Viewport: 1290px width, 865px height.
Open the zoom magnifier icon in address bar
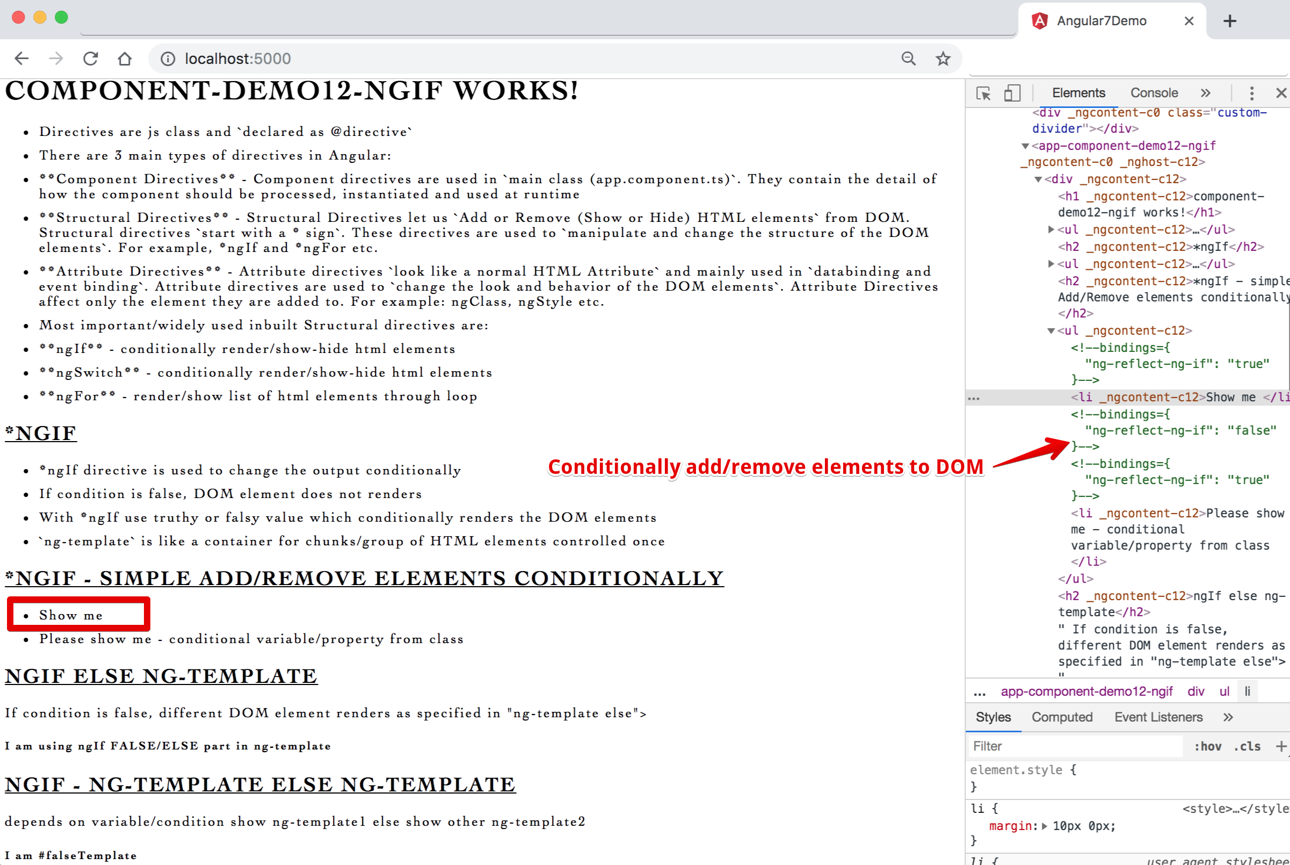pyautogui.click(x=908, y=59)
